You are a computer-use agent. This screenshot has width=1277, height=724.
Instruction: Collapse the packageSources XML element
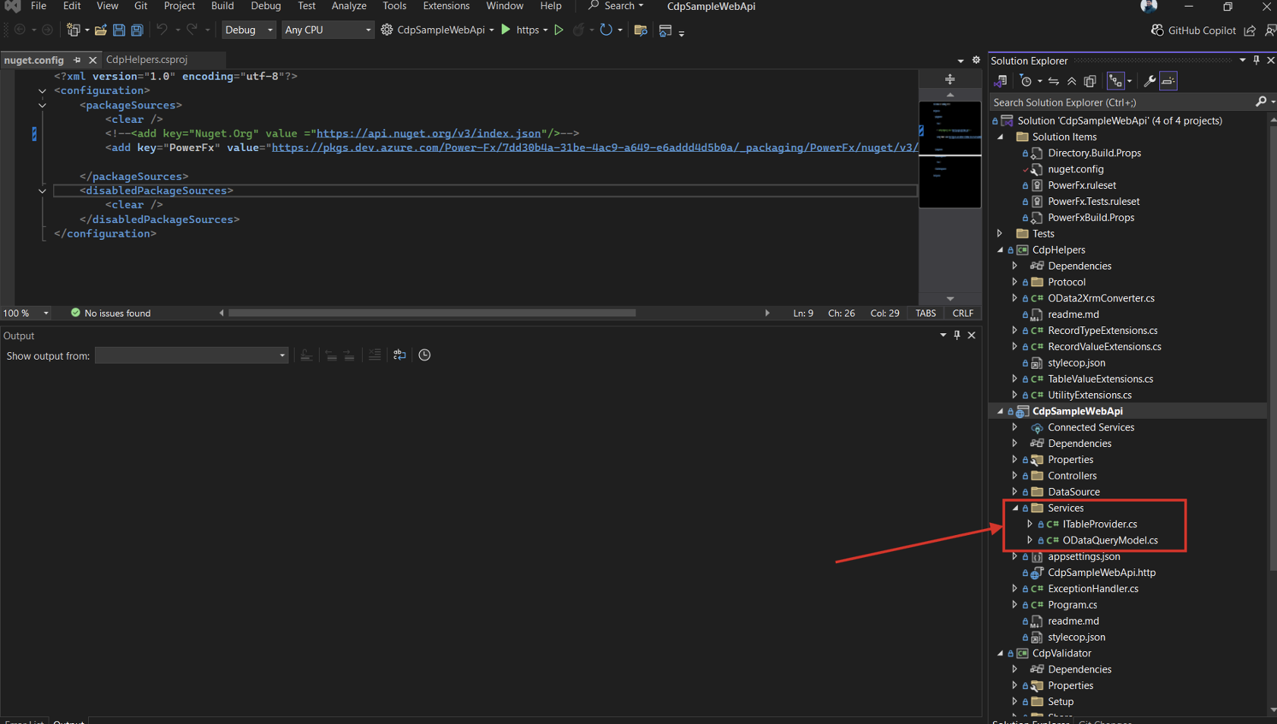pyautogui.click(x=43, y=105)
